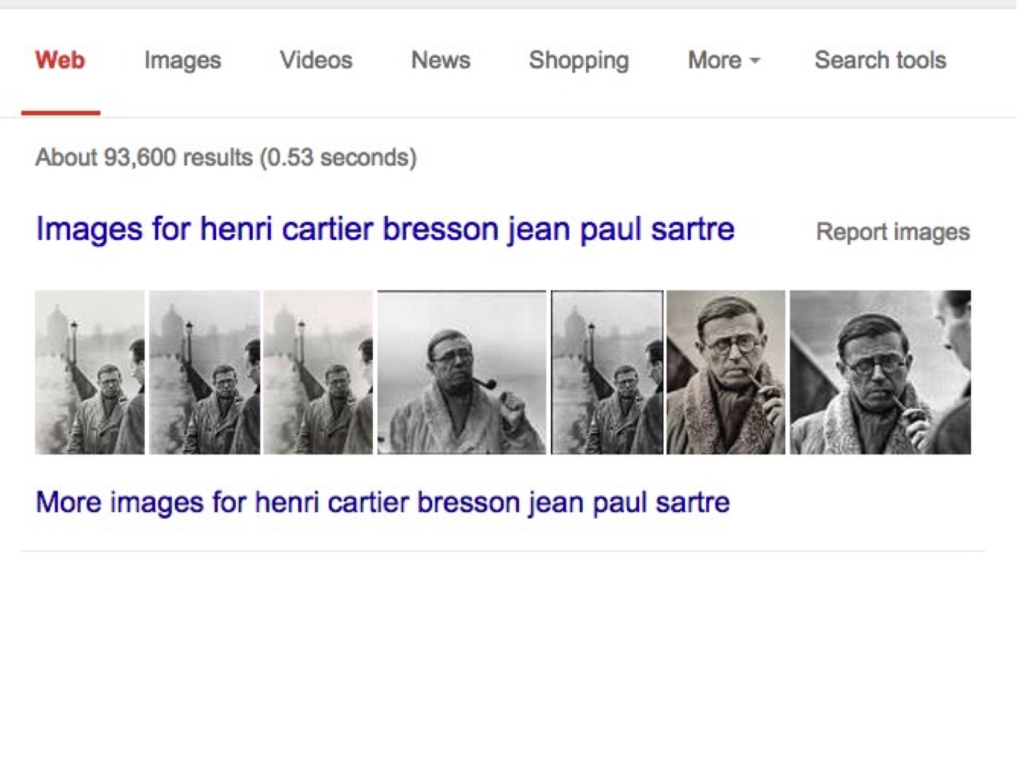Click the 'About 93,600 results' stats text
Viewport: 1017px width, 762px height.
[226, 157]
